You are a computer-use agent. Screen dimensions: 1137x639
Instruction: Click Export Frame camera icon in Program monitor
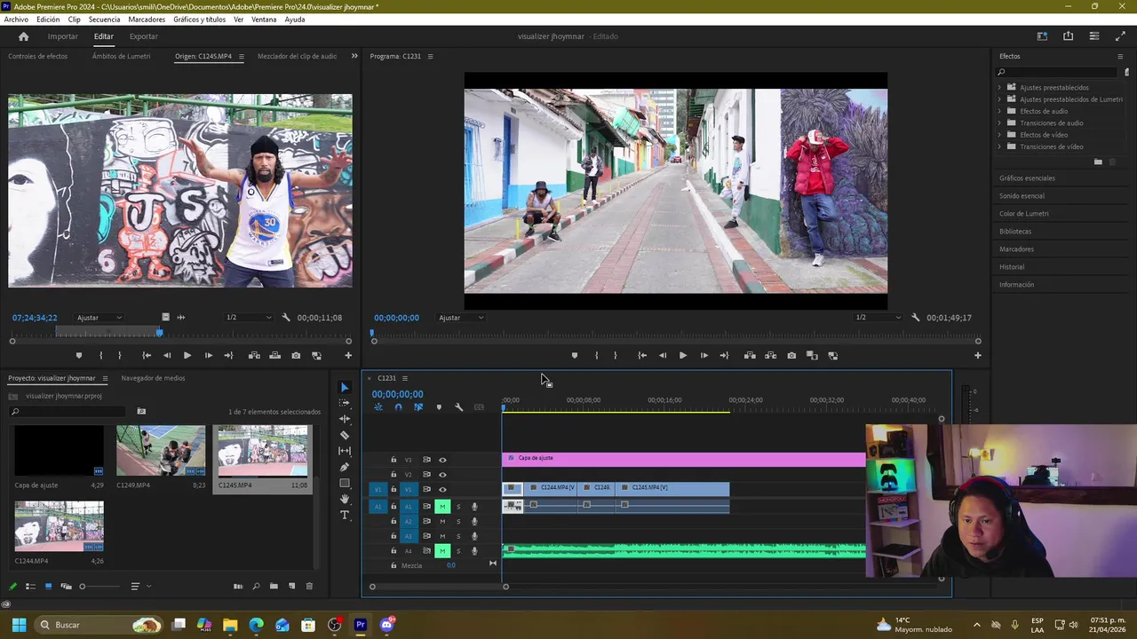pyautogui.click(x=791, y=356)
